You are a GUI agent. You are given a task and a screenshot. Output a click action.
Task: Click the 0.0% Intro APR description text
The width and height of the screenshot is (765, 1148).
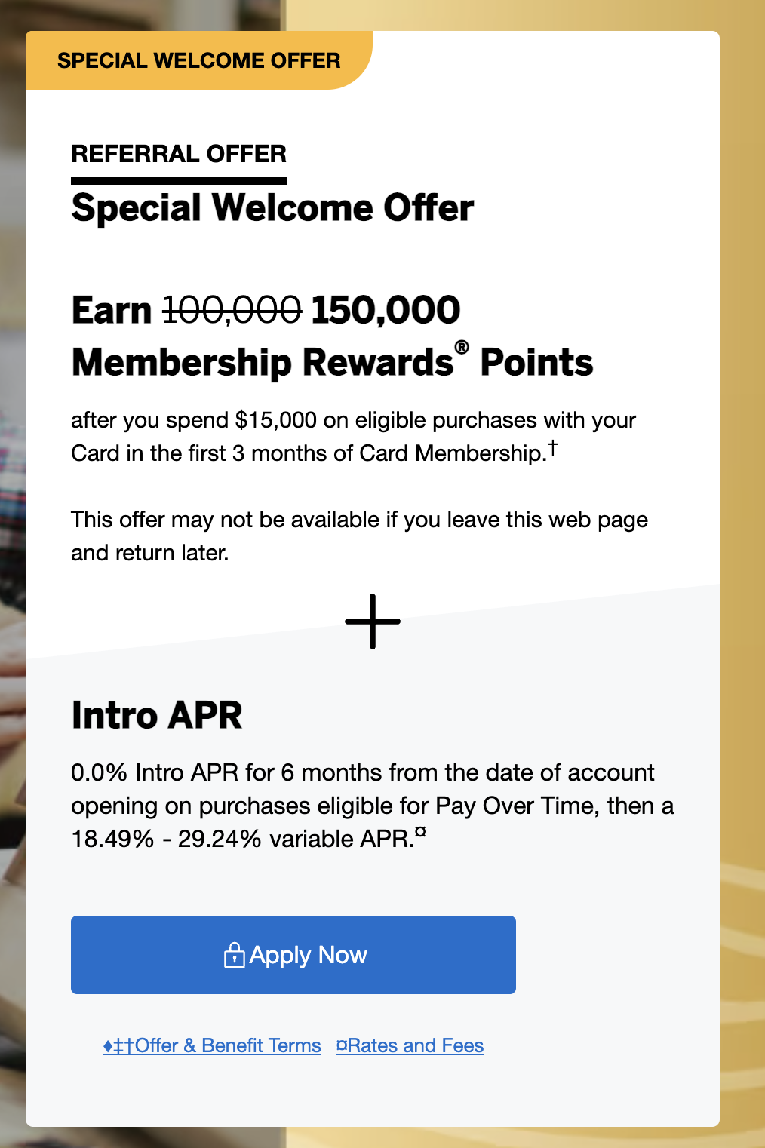[372, 806]
